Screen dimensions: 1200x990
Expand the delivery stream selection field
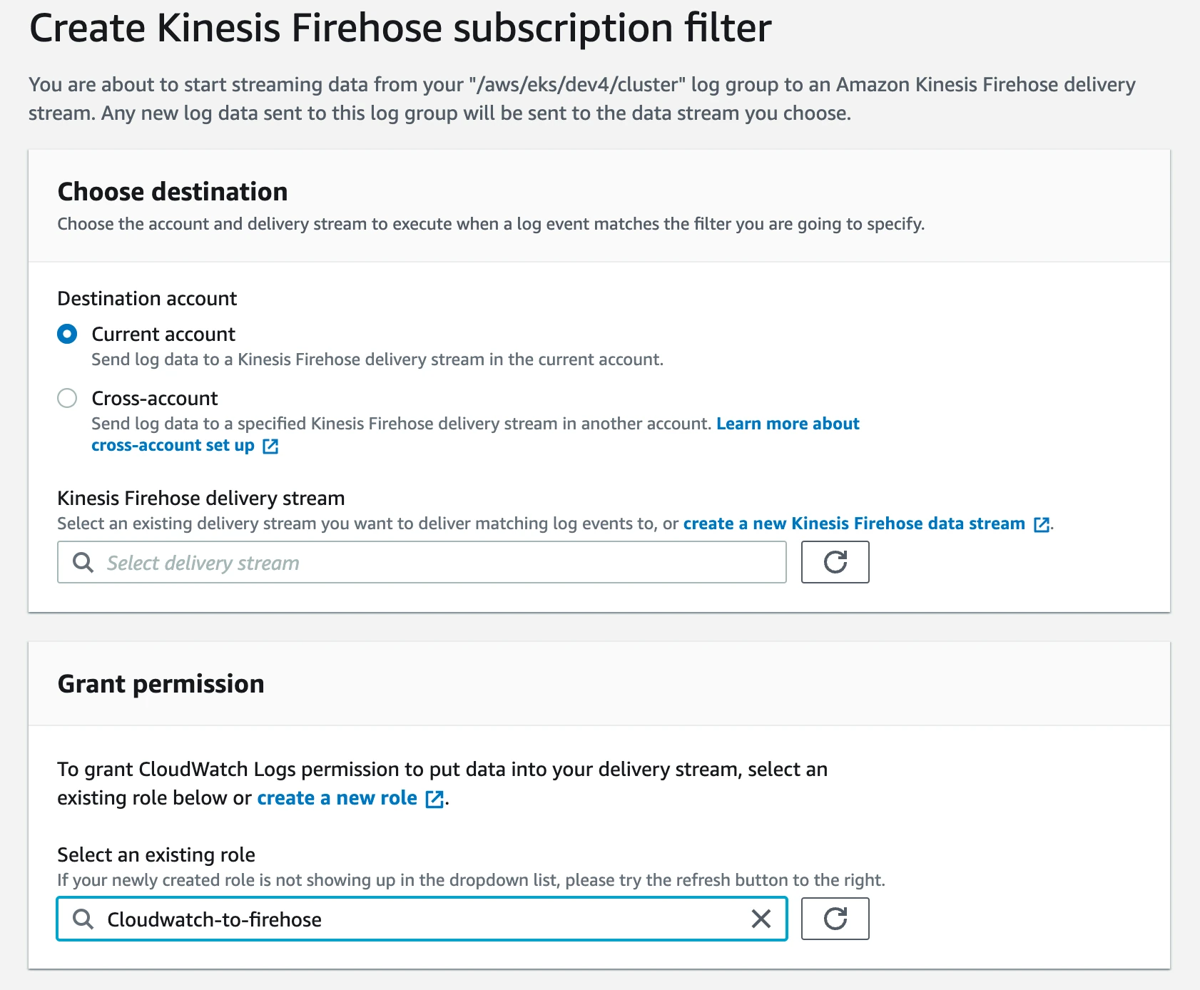pyautogui.click(x=421, y=563)
